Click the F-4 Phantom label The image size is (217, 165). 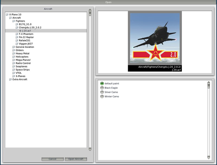pyautogui.click(x=26, y=34)
